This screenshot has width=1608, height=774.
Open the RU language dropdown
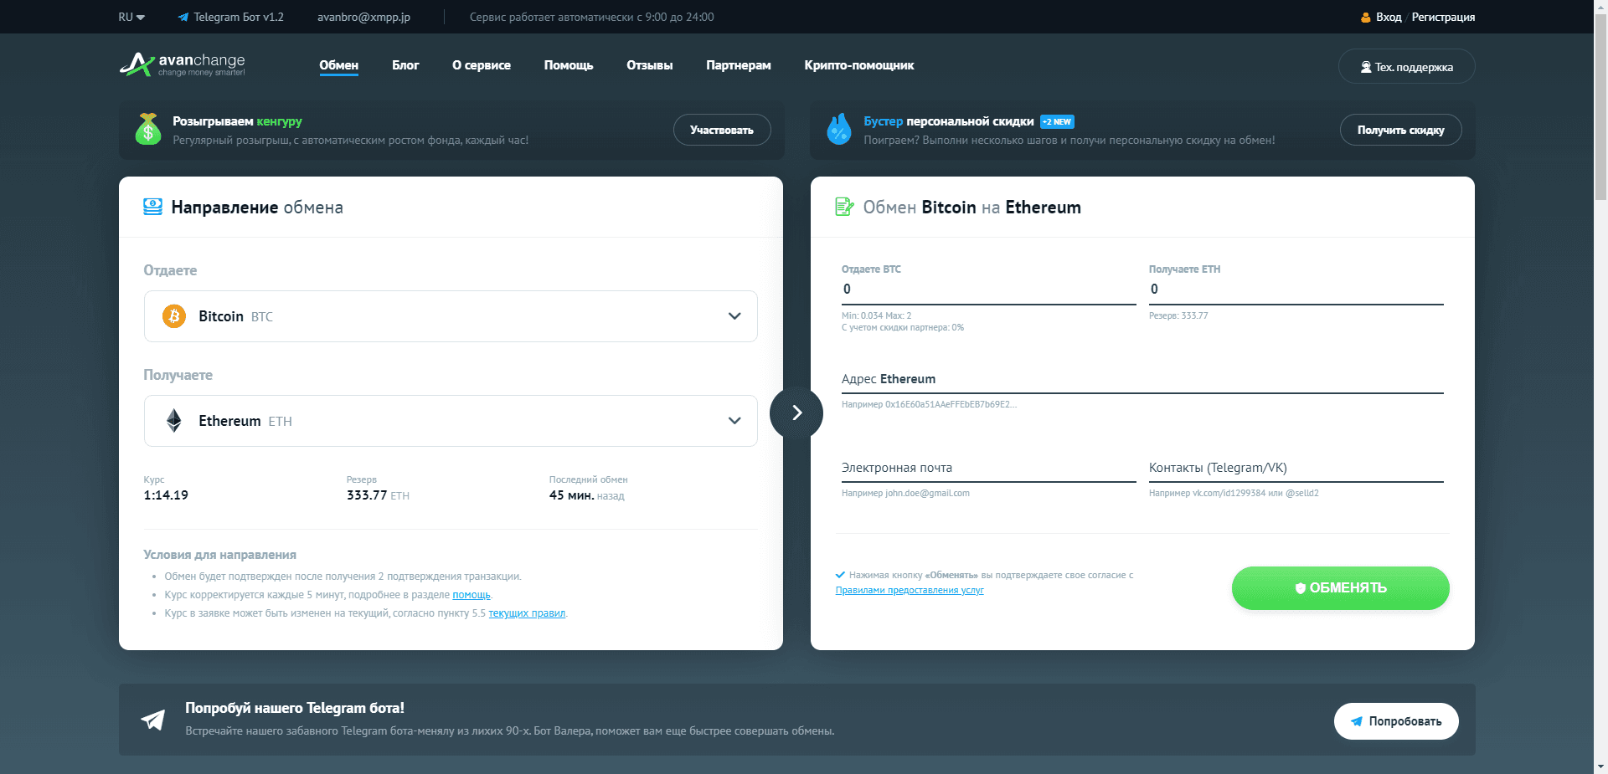coord(131,17)
